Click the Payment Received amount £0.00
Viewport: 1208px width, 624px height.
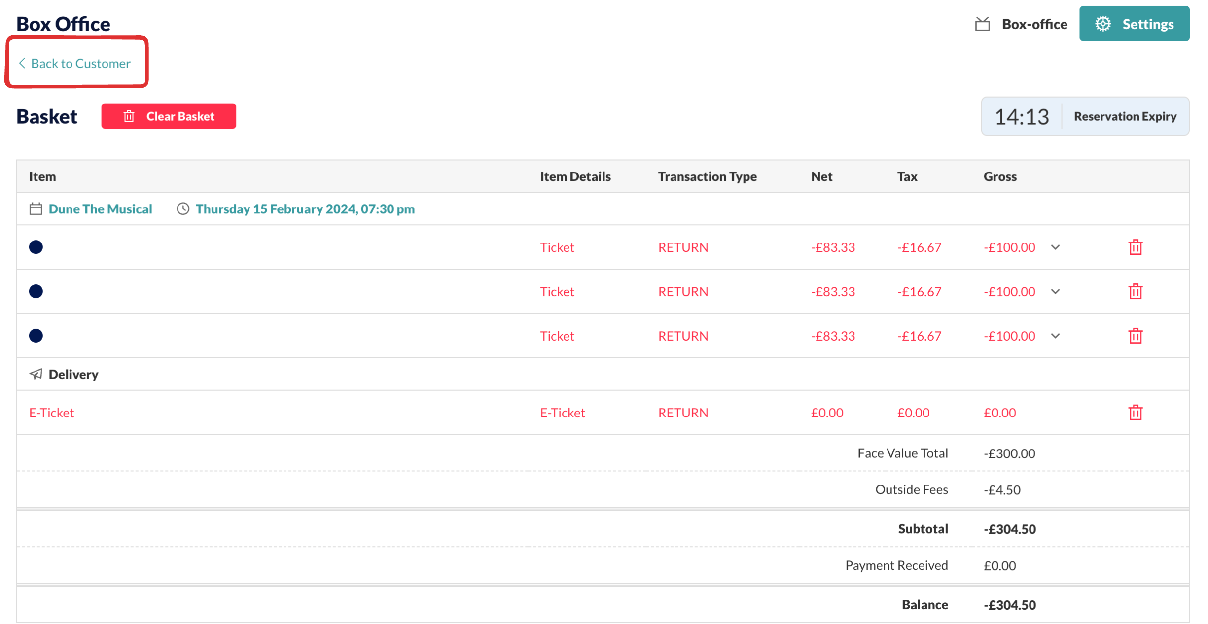click(x=999, y=566)
